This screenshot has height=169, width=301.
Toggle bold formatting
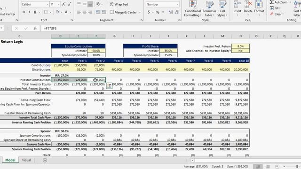24,12
